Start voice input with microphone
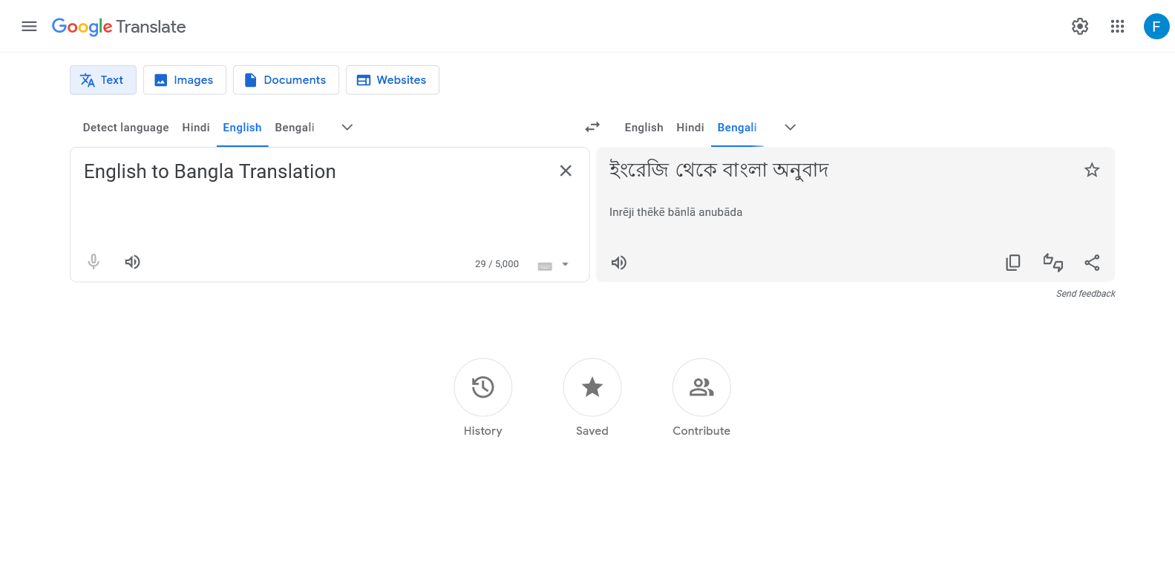1175x575 pixels. coord(94,262)
